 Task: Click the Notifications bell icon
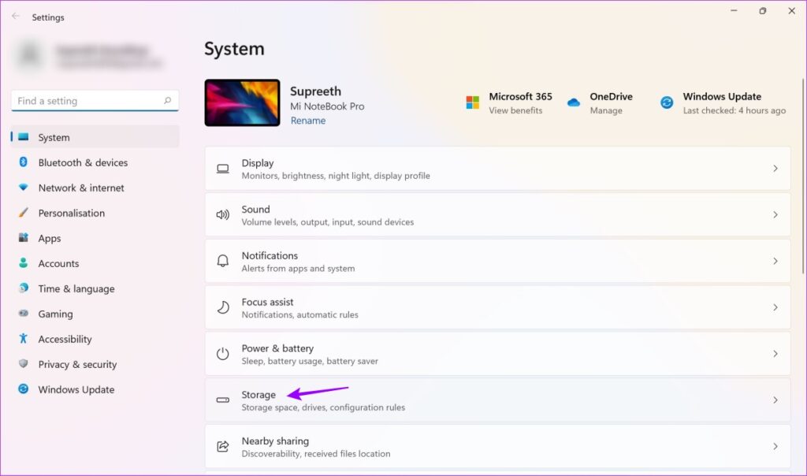point(223,262)
